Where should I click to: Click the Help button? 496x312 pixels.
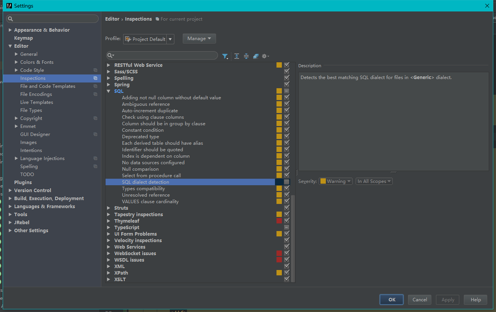475,300
